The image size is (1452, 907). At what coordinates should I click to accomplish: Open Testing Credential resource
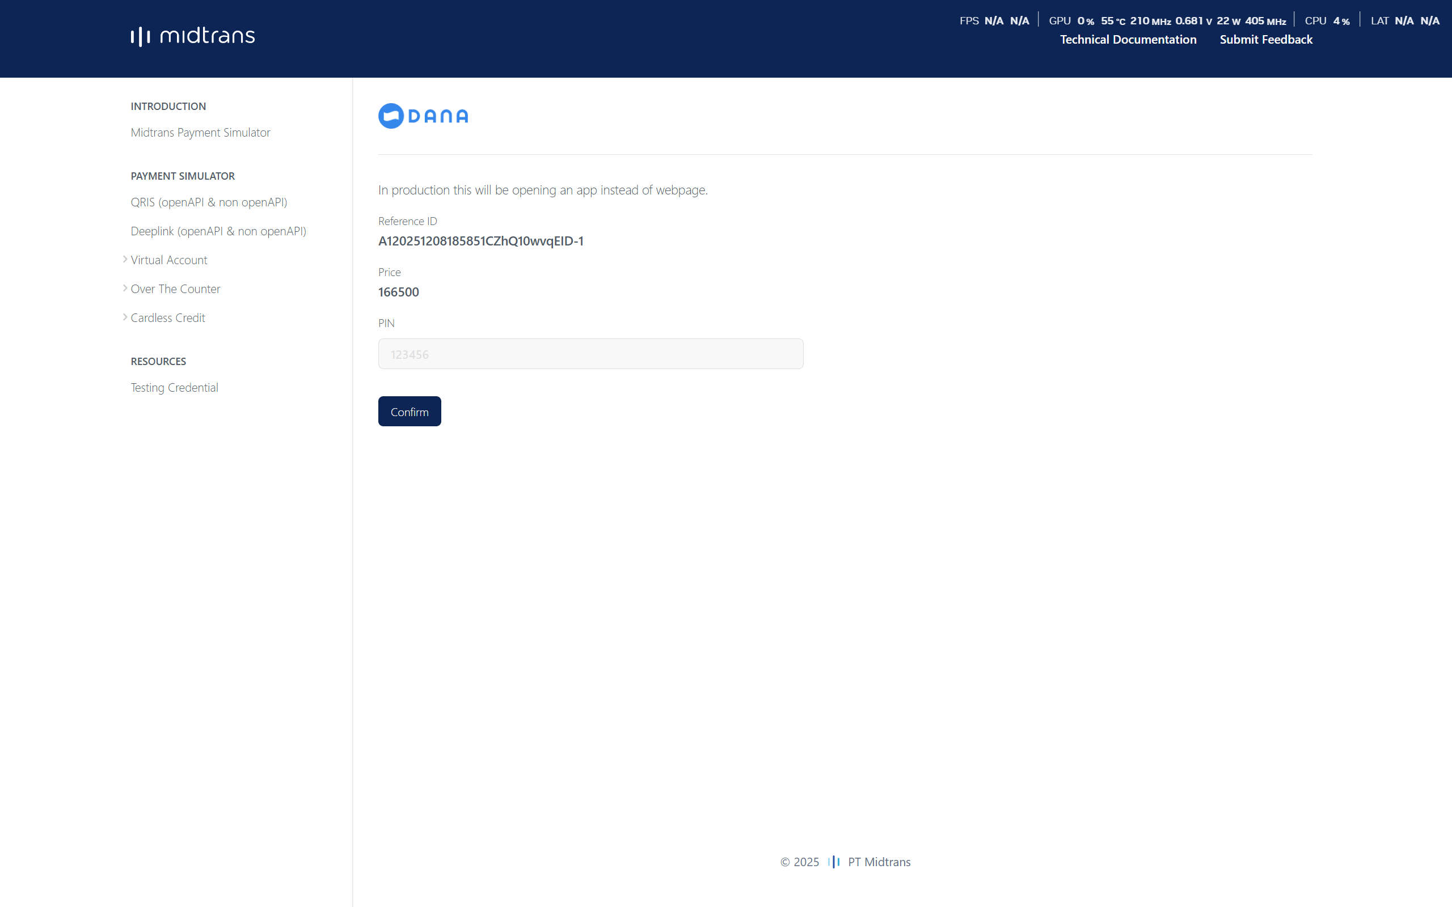pos(174,388)
